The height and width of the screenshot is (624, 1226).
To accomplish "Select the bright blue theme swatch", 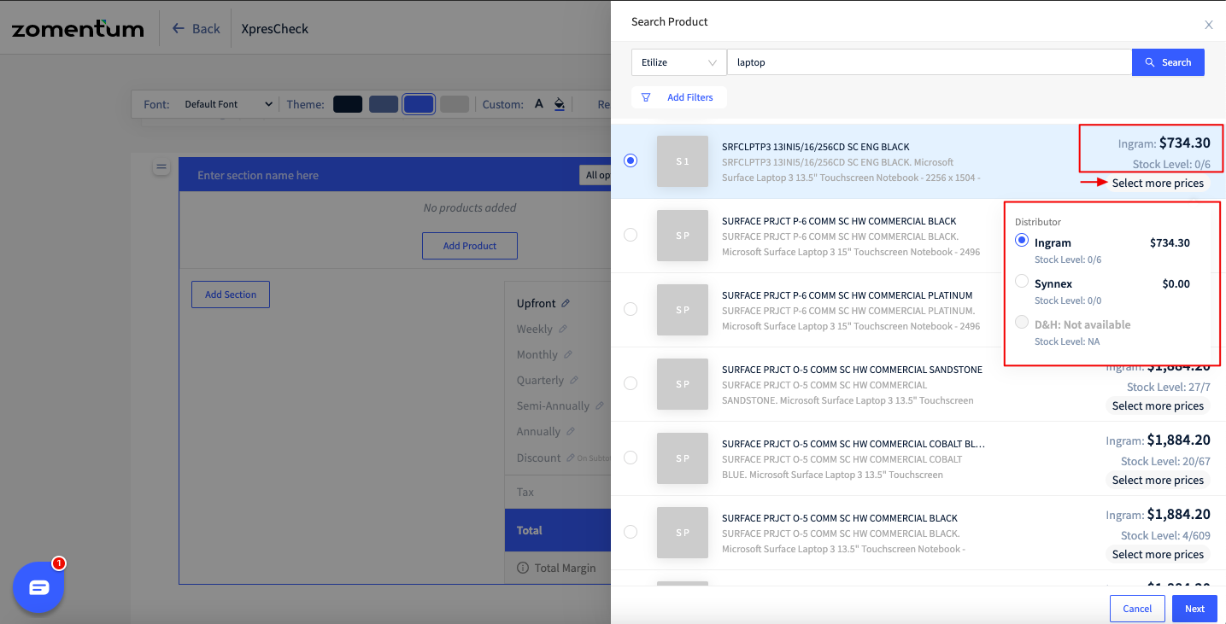I will click(x=419, y=104).
